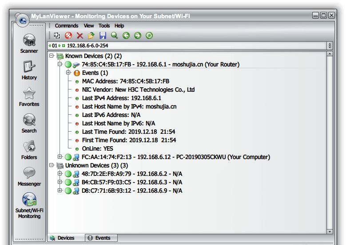Click the Last Time Found line

click(129, 132)
